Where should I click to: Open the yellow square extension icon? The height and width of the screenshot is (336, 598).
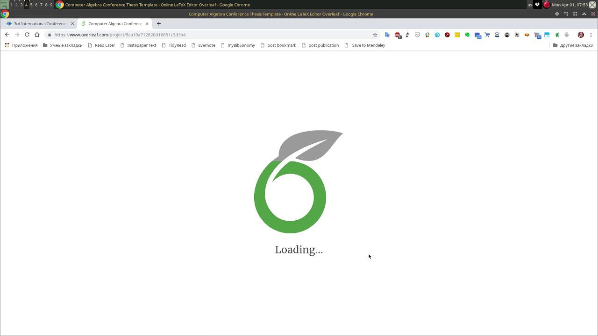click(x=457, y=35)
